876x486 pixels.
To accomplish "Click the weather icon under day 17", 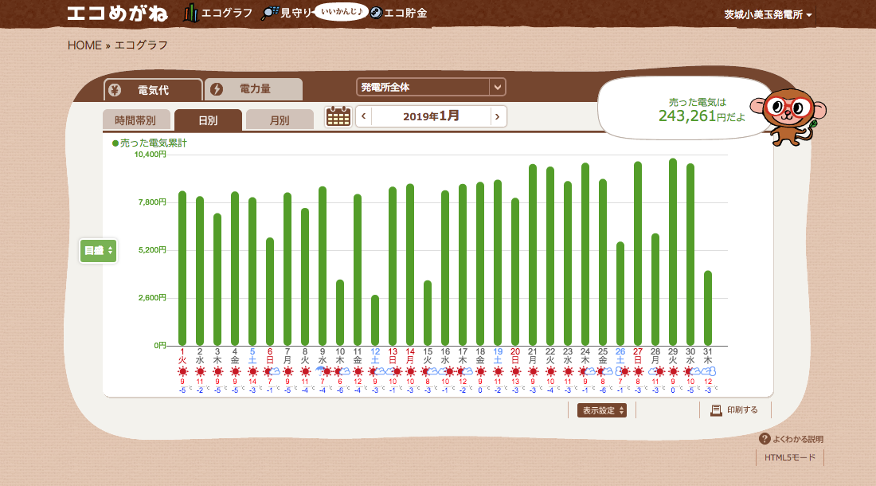I will (464, 371).
